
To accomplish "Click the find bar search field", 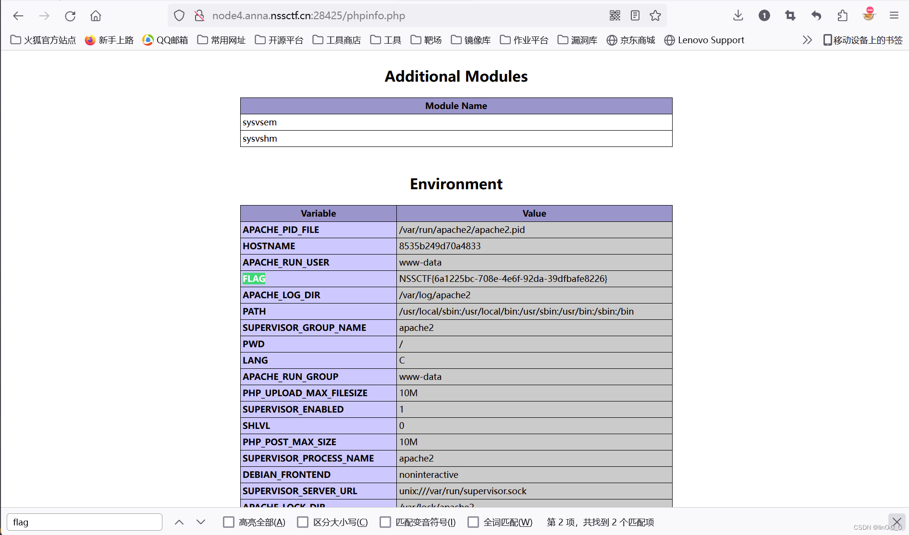I will [85, 522].
